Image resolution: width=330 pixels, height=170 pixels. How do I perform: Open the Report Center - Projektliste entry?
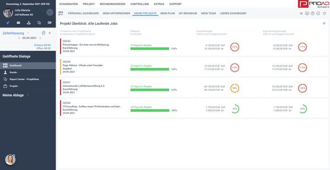(x=28, y=79)
